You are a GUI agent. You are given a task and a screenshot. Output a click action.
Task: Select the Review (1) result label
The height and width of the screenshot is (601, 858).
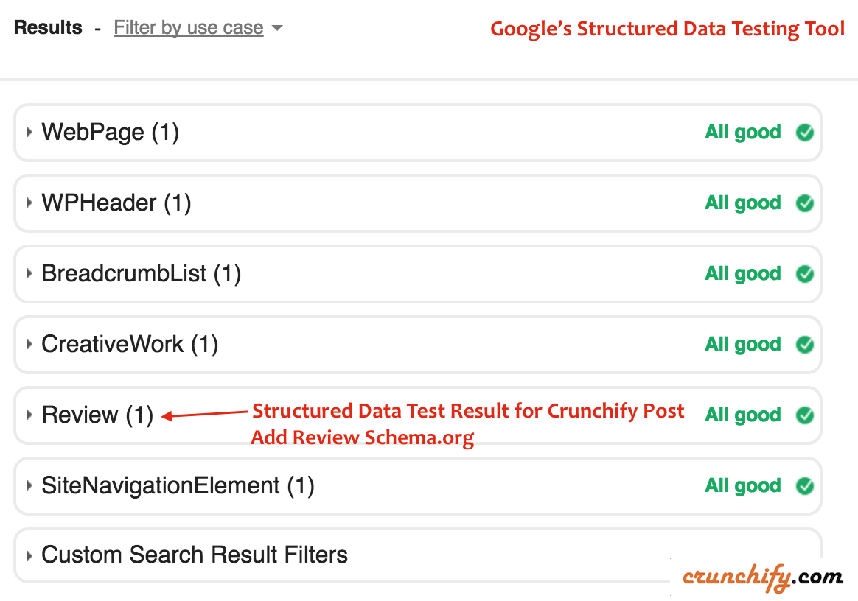[97, 415]
